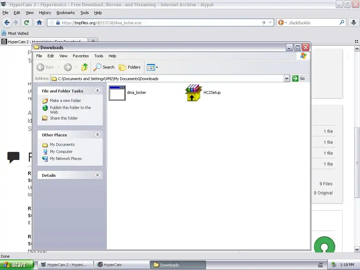360x270 pixels.
Task: Click the padlock site identity icon
Action: [58, 23]
